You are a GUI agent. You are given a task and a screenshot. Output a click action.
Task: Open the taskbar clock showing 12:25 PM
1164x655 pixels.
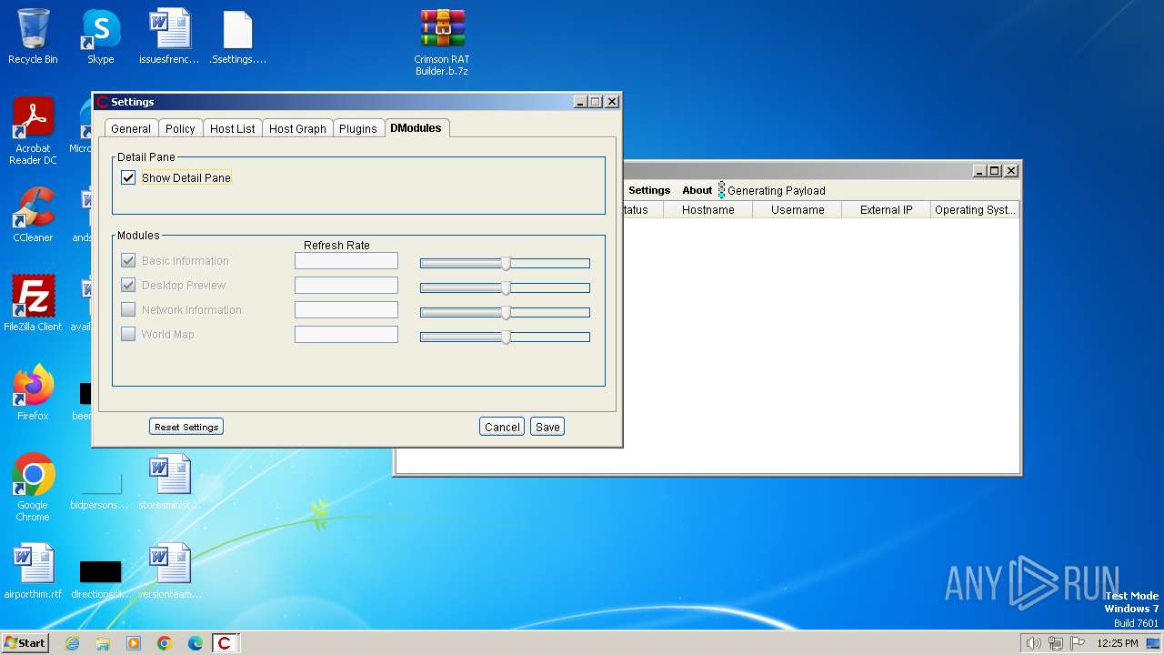[1118, 643]
